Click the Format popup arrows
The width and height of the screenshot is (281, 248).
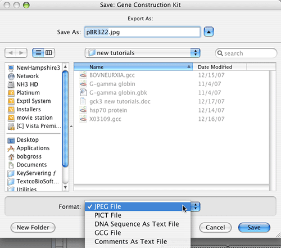click(x=196, y=206)
